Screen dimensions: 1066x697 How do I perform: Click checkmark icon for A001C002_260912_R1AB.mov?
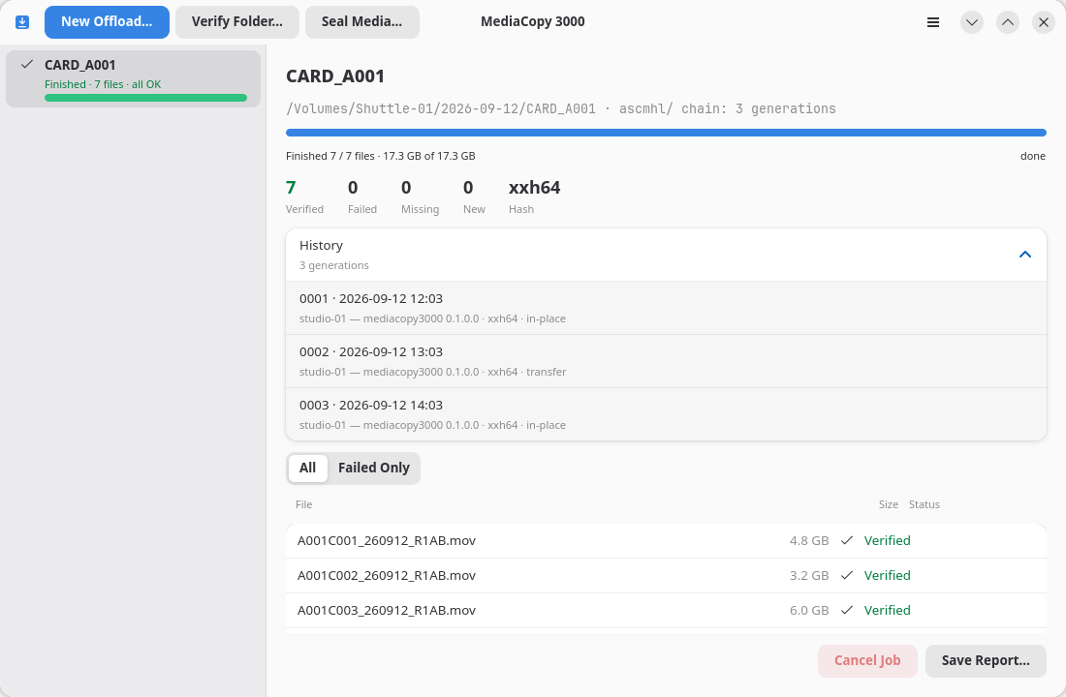click(x=846, y=575)
